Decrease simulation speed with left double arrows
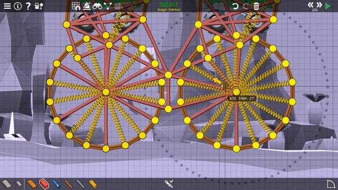 311,5
